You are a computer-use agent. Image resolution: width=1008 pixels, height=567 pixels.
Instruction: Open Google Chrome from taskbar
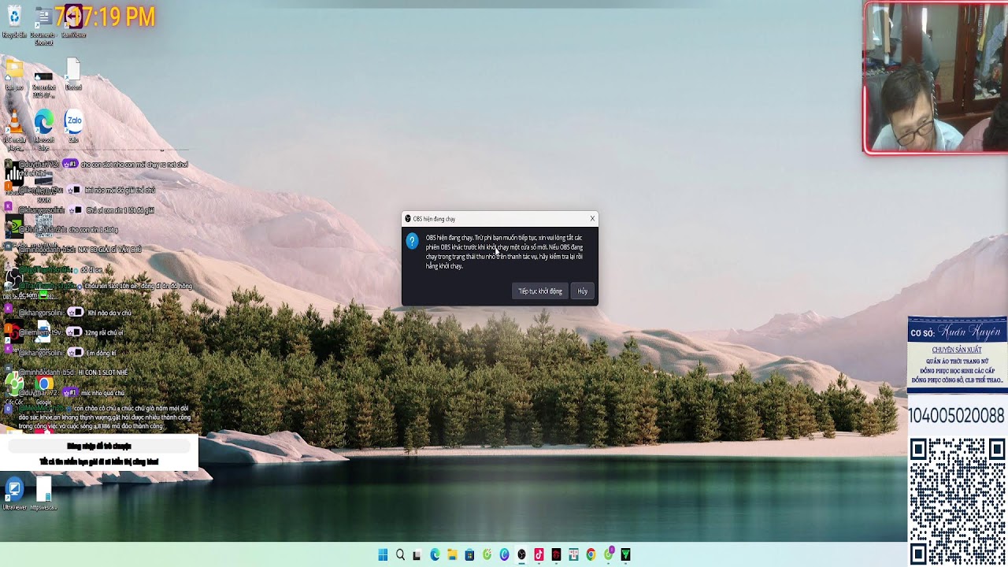(x=591, y=554)
